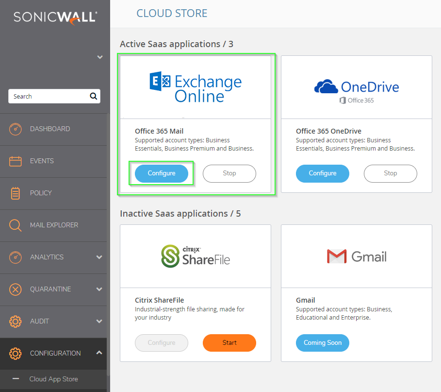The image size is (441, 392).
Task: Click the sidebar scrollbar
Action: pos(108,244)
